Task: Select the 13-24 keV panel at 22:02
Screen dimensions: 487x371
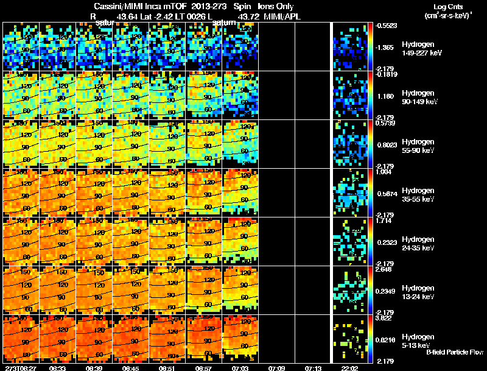Action: coord(349,290)
